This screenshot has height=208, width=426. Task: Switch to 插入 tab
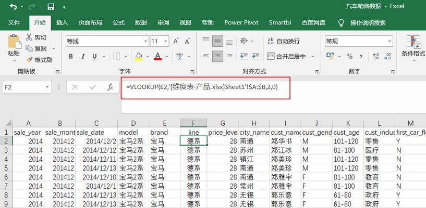point(62,23)
